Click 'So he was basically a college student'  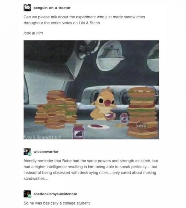(x=56, y=203)
